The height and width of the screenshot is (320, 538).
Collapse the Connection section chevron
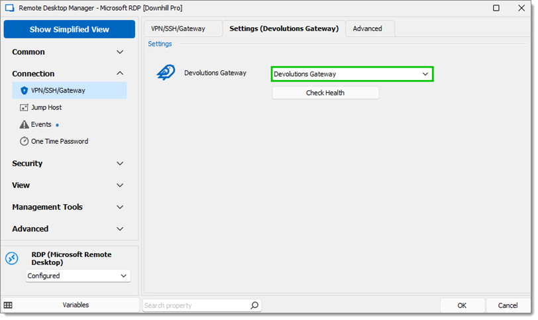(x=120, y=74)
